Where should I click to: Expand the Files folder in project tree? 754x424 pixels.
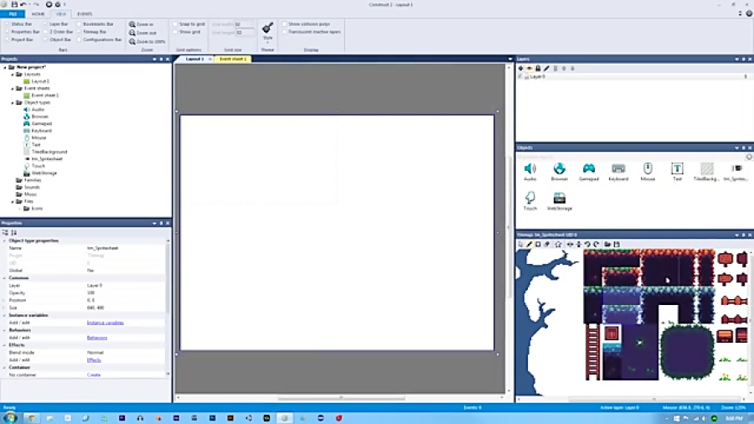(13, 201)
